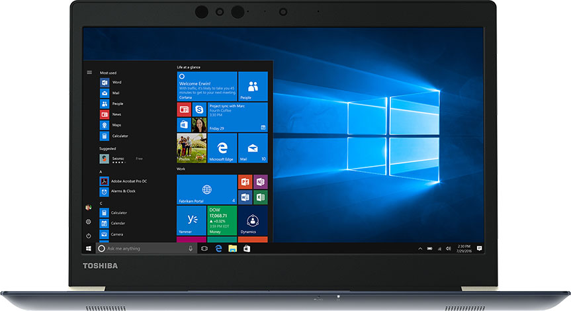Click the Cortana microphone icon

pos(191,248)
